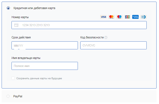Select the PayPal radio button

click(x=8, y=96)
